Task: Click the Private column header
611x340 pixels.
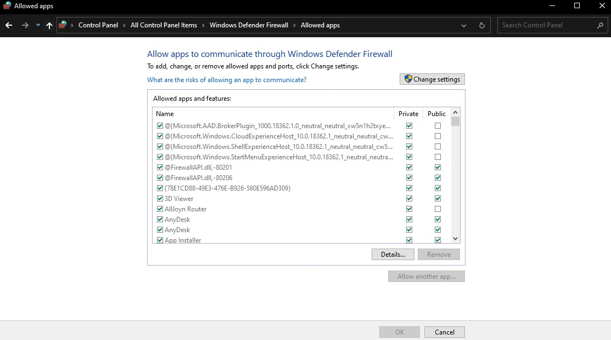Action: click(x=408, y=114)
